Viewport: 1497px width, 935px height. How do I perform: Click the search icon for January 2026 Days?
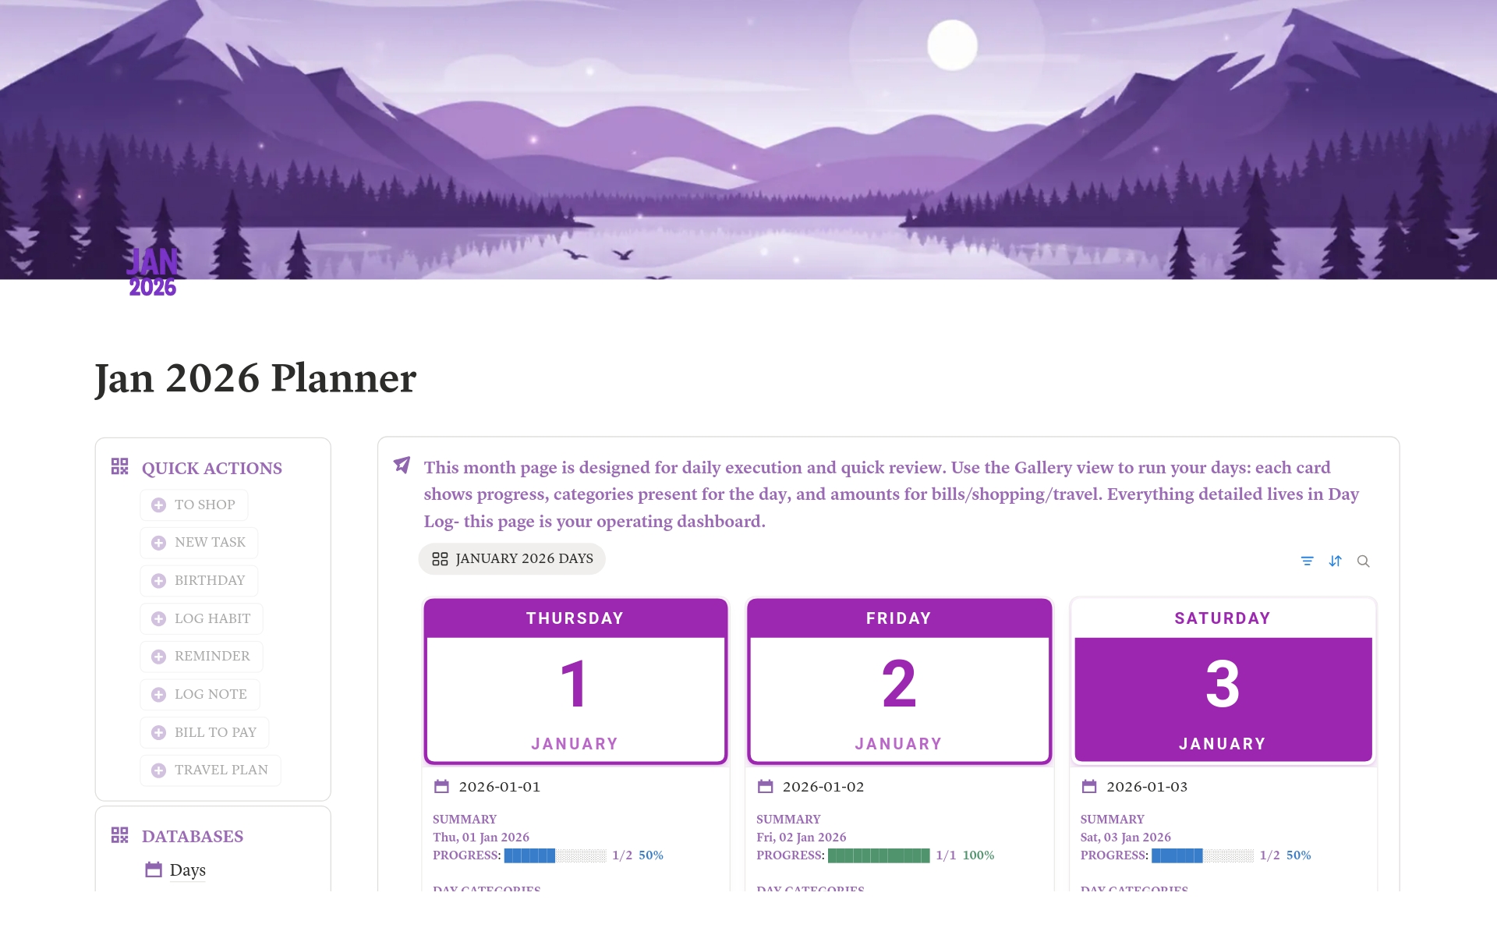pyautogui.click(x=1364, y=561)
